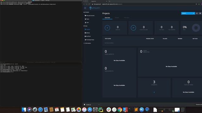Click the NOT RUN column header
The image size is (202, 113).
tap(195, 39)
